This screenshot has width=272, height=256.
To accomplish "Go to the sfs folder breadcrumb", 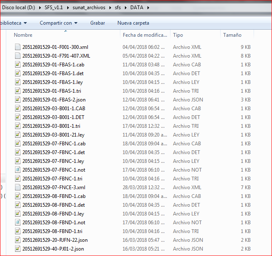I will click(118, 8).
